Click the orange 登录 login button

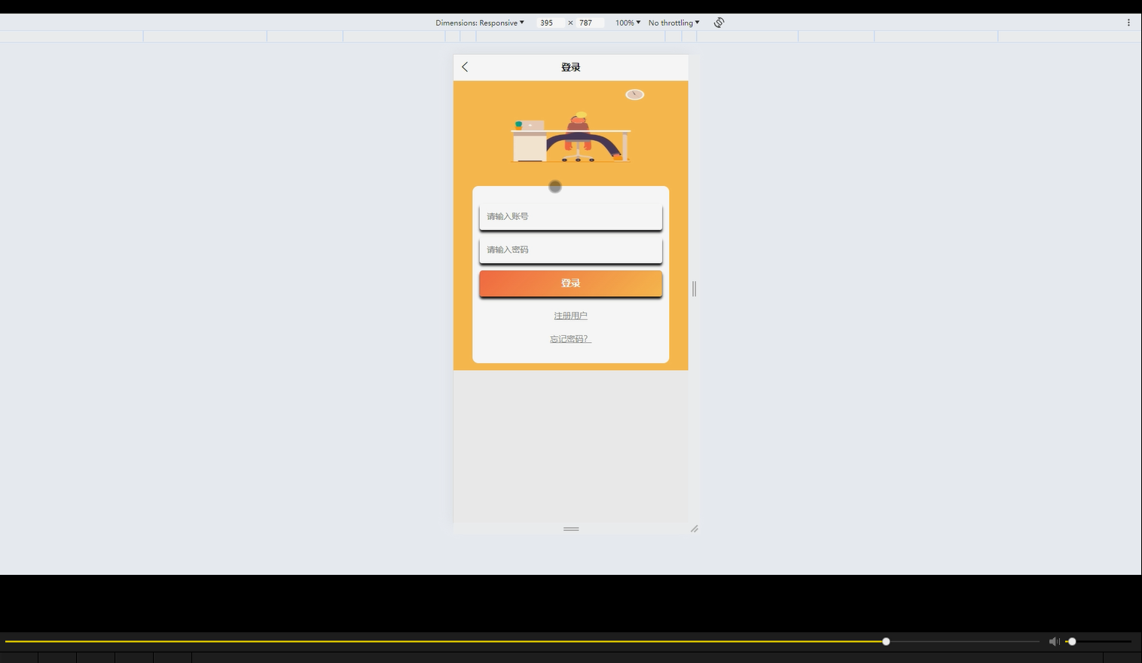570,283
